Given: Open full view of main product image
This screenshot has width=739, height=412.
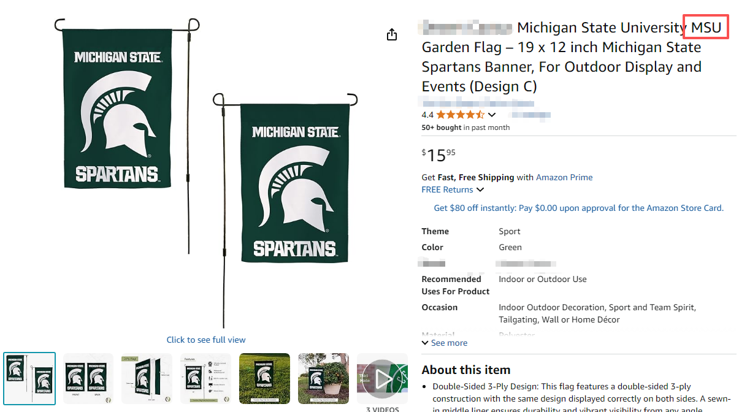Looking at the screenshot, I should (206, 340).
